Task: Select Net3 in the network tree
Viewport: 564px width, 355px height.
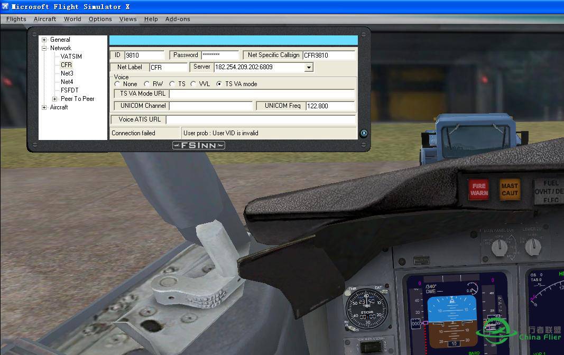Action: (x=67, y=73)
